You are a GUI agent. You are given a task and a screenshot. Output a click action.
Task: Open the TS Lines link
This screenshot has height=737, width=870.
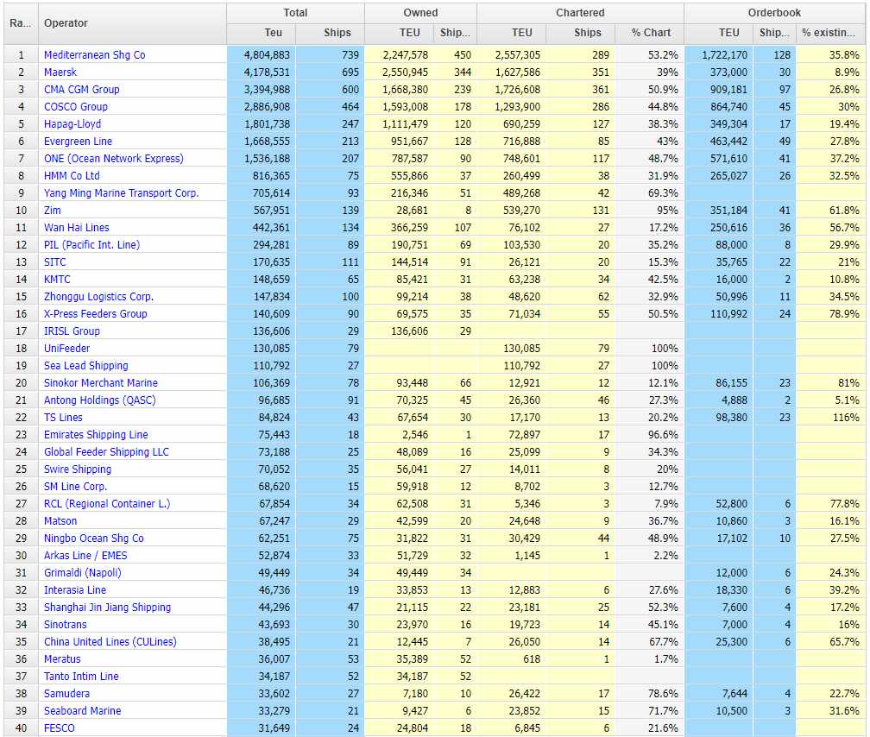63,417
